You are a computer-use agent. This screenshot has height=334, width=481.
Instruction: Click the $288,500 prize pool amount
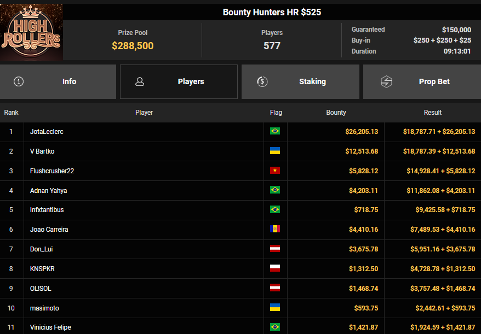pos(133,46)
